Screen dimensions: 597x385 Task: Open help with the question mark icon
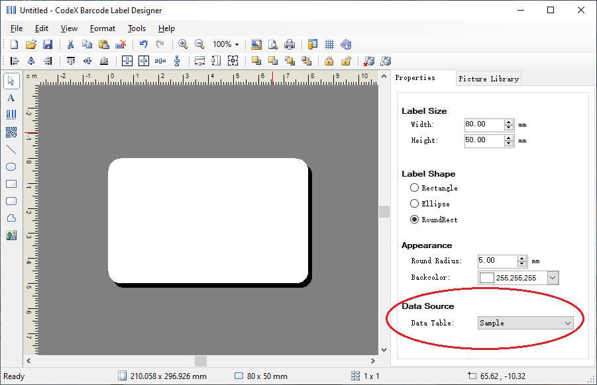346,44
